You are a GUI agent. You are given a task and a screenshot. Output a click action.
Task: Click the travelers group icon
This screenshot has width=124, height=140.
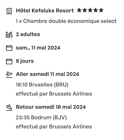9,35
